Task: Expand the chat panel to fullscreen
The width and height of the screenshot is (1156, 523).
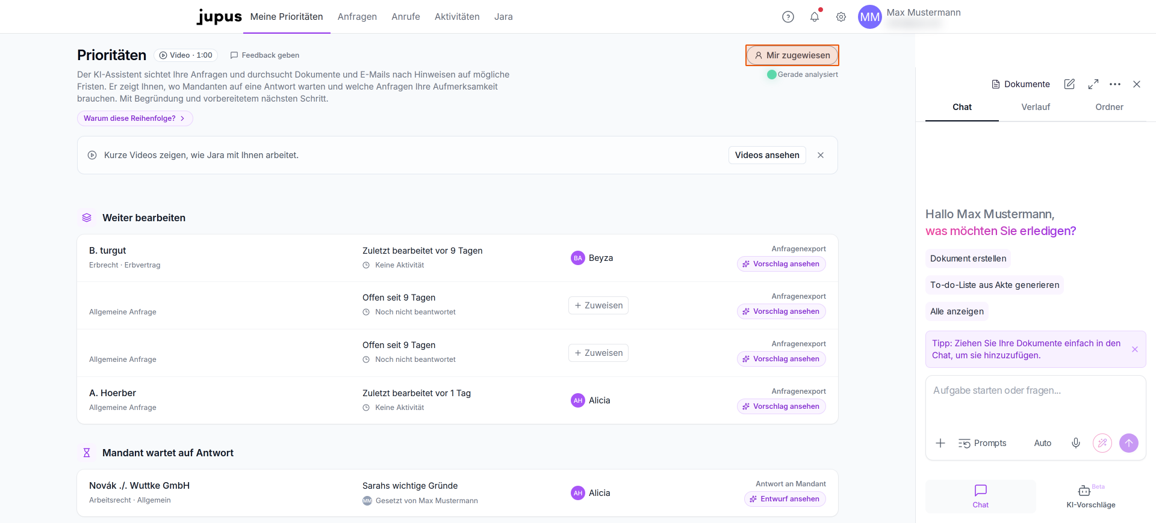Action: click(1093, 84)
